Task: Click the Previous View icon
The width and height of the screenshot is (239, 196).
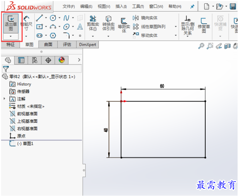Action: pyautogui.click(x=219, y=46)
